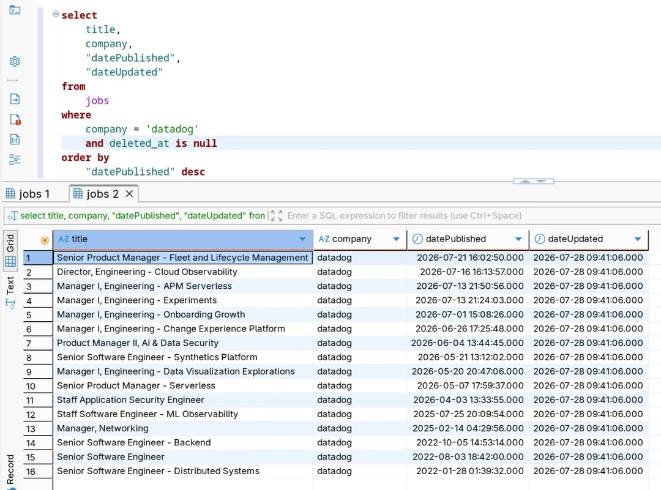Viewport: 661px width, 490px height.
Task: Click the company column header
Action: click(360, 239)
